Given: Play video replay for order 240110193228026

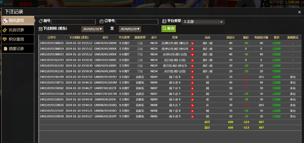Looking at the screenshot, I should (192, 105).
